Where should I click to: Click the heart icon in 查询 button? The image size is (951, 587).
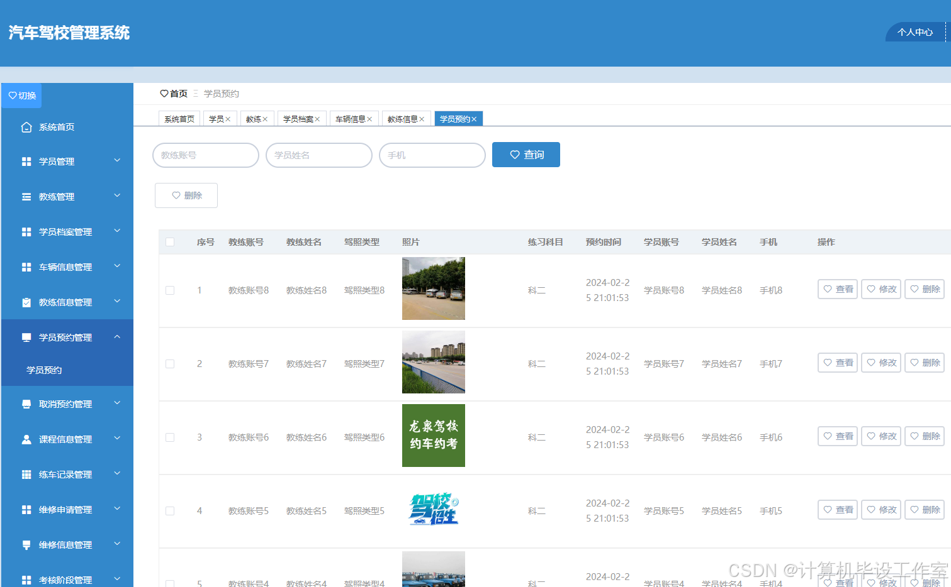pos(515,155)
